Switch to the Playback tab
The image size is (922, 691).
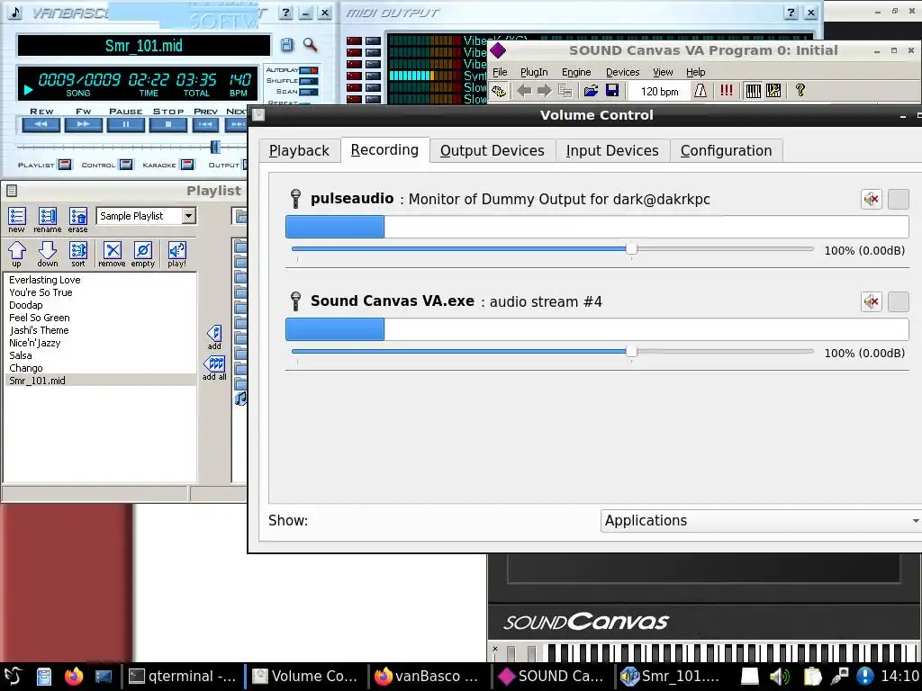coord(299,150)
